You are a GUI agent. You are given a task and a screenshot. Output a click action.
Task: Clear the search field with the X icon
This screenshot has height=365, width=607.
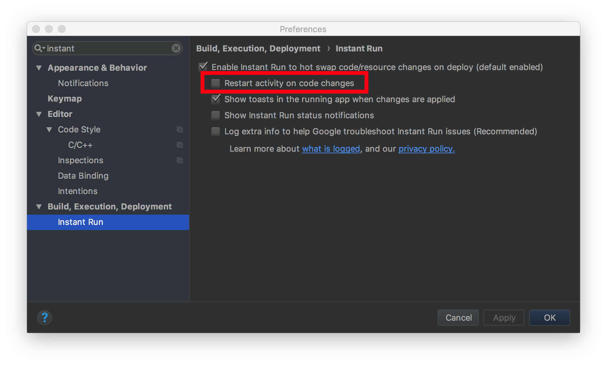(x=176, y=48)
